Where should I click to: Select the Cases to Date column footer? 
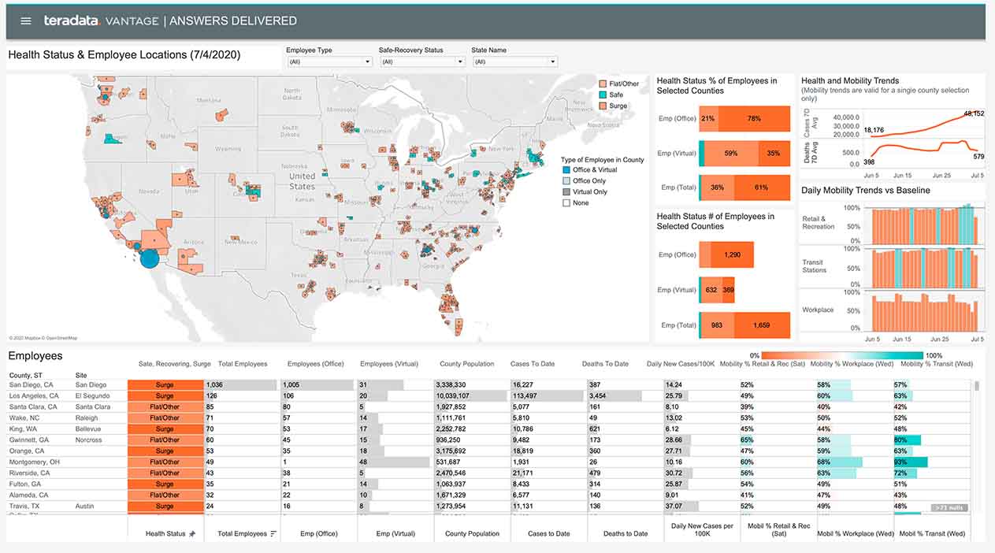coord(548,533)
